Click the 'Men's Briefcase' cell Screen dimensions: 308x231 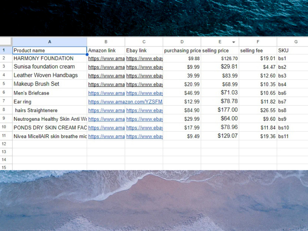(x=50, y=93)
